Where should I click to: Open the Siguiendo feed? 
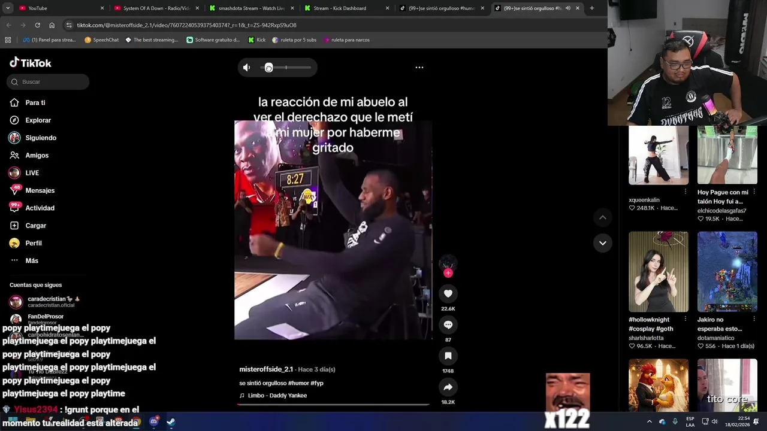(33, 138)
